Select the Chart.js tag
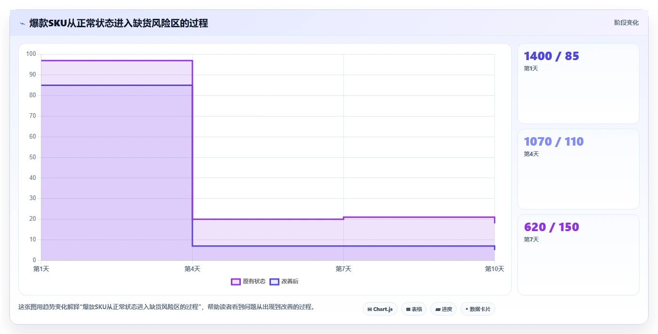The image size is (658, 334). [380, 309]
